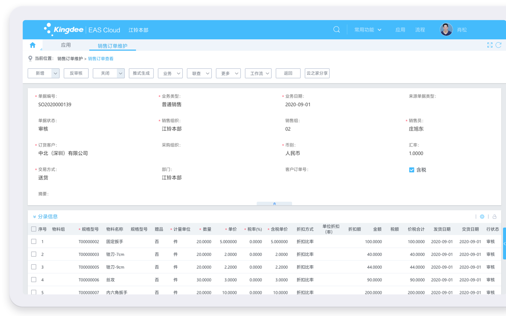This screenshot has height=316, width=506.
Task: Click the fullscreen expand icon
Action: tap(489, 45)
